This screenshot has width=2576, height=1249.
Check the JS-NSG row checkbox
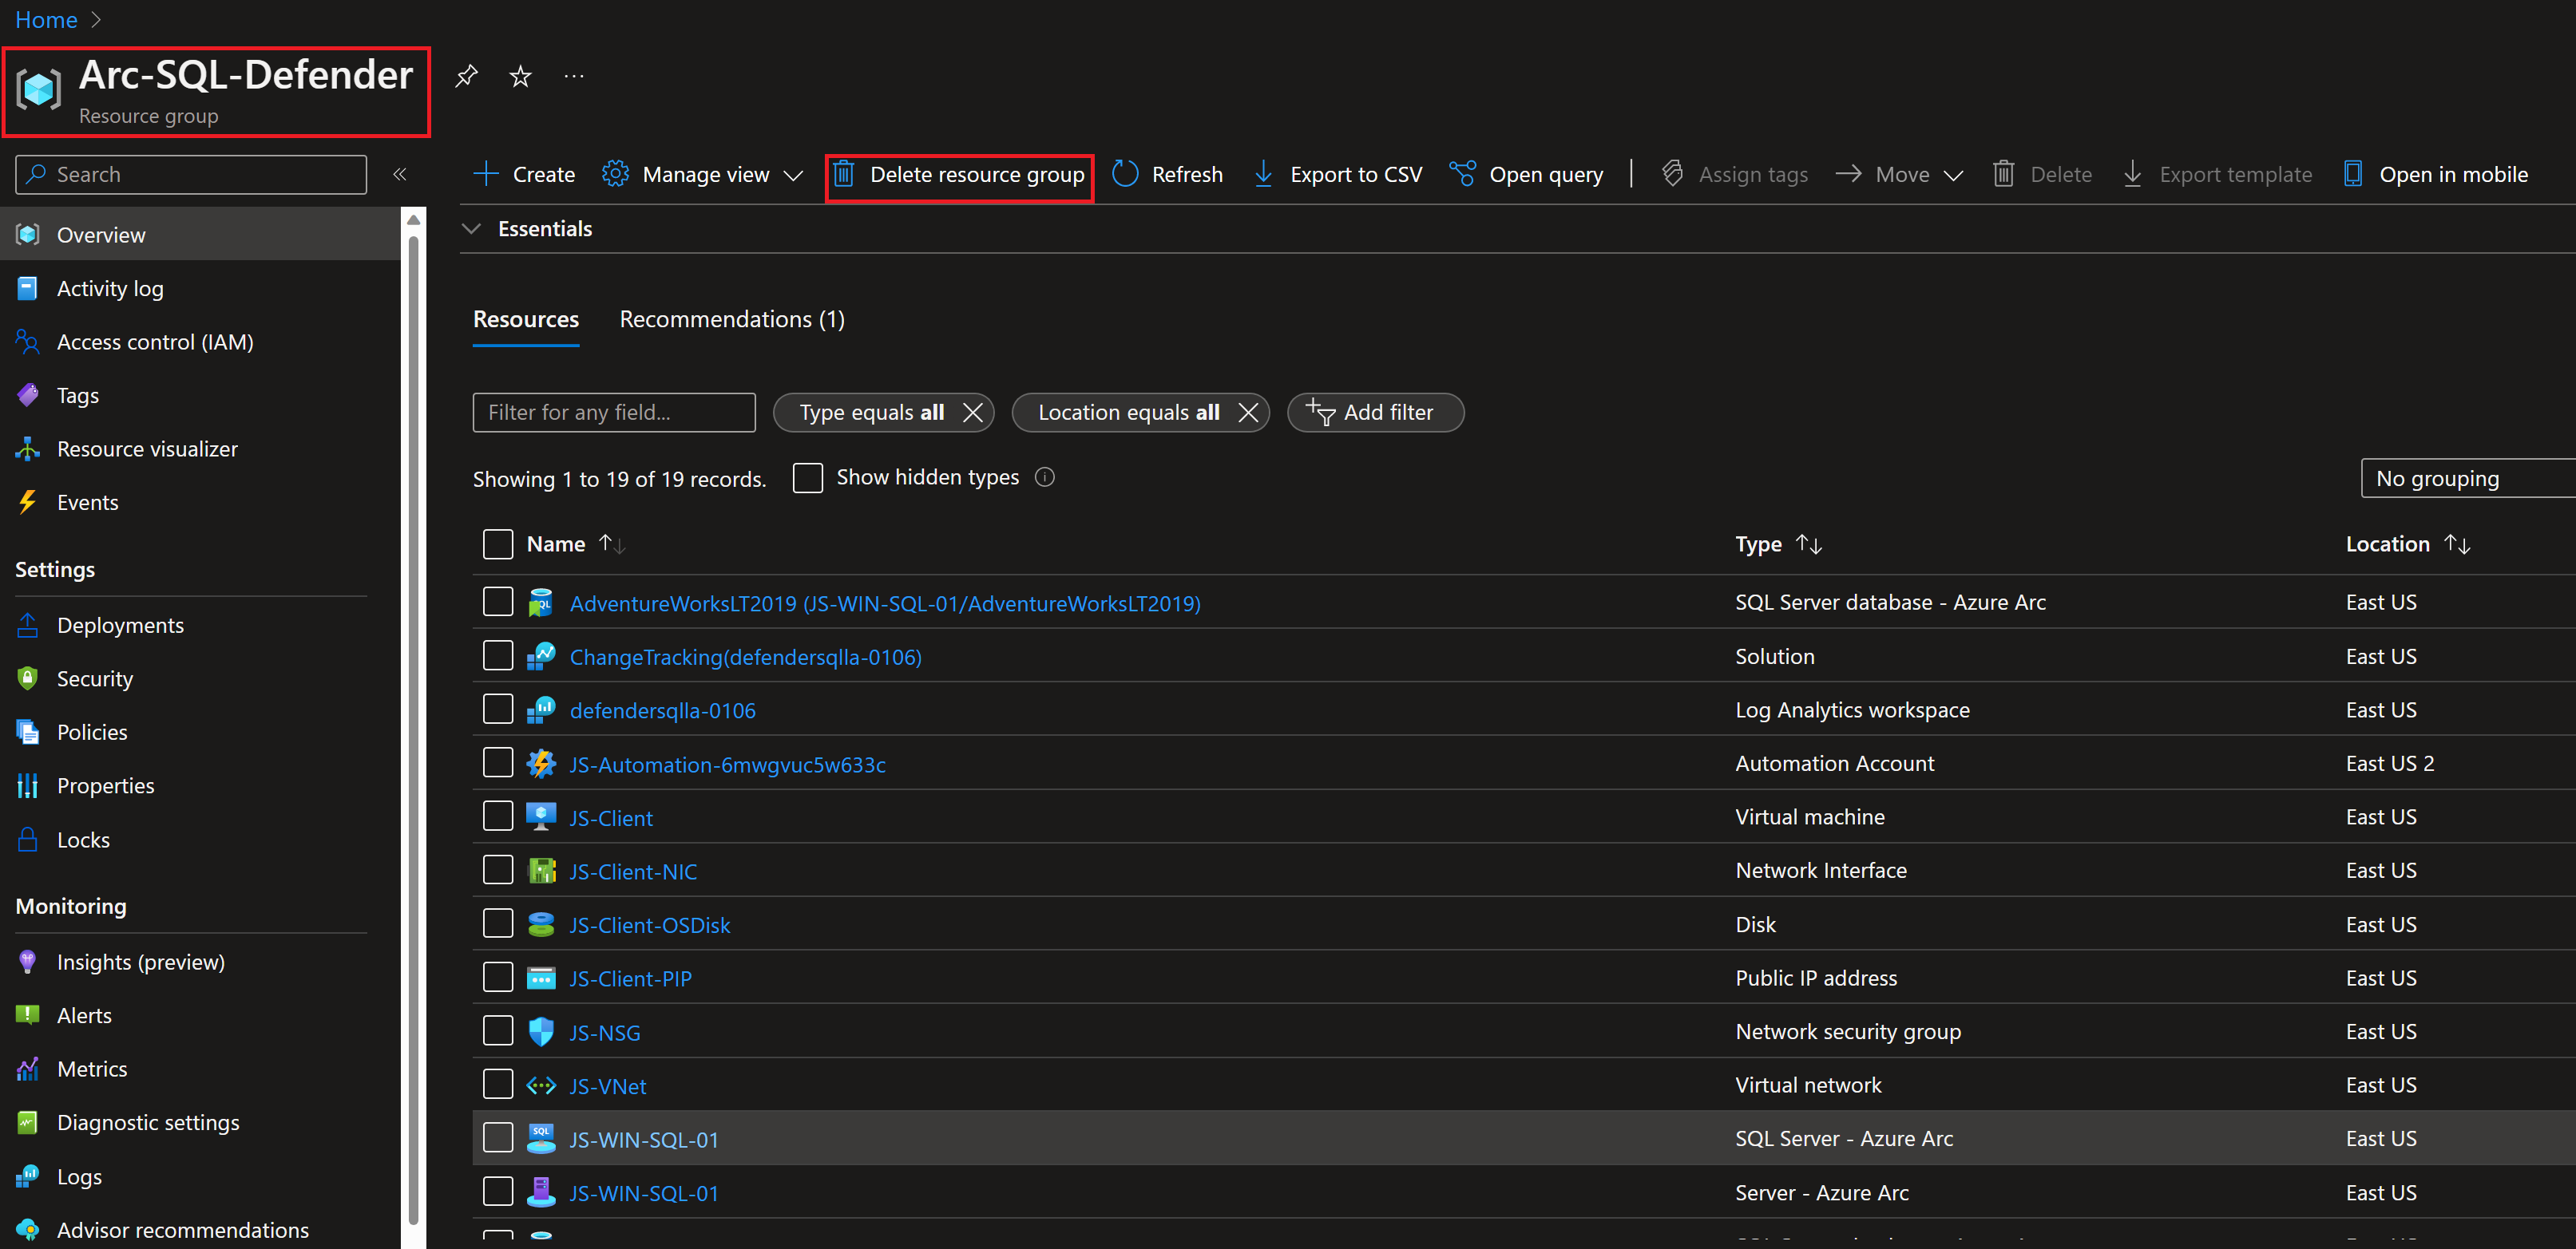click(x=497, y=1031)
